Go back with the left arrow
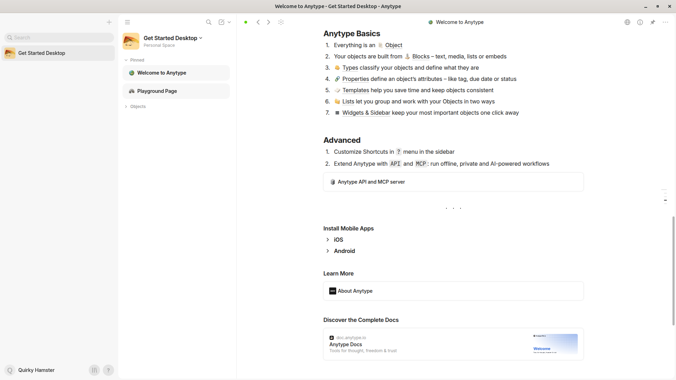Screen dimensions: 676x380 coord(258,22)
